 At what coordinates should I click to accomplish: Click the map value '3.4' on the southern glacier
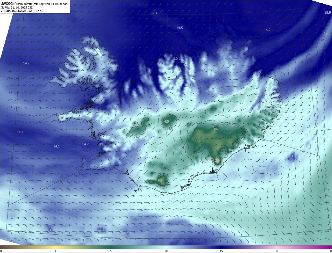pyautogui.click(x=160, y=181)
